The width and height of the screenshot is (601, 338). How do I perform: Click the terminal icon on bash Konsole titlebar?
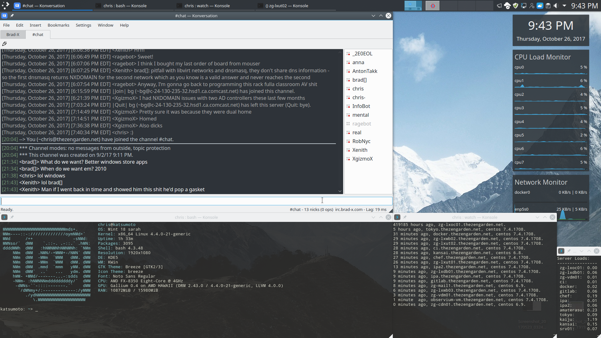(x=4, y=217)
